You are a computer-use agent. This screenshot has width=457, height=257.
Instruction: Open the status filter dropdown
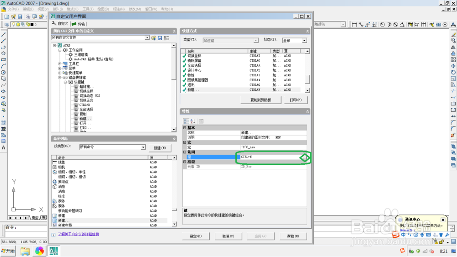pyautogui.click(x=304, y=41)
